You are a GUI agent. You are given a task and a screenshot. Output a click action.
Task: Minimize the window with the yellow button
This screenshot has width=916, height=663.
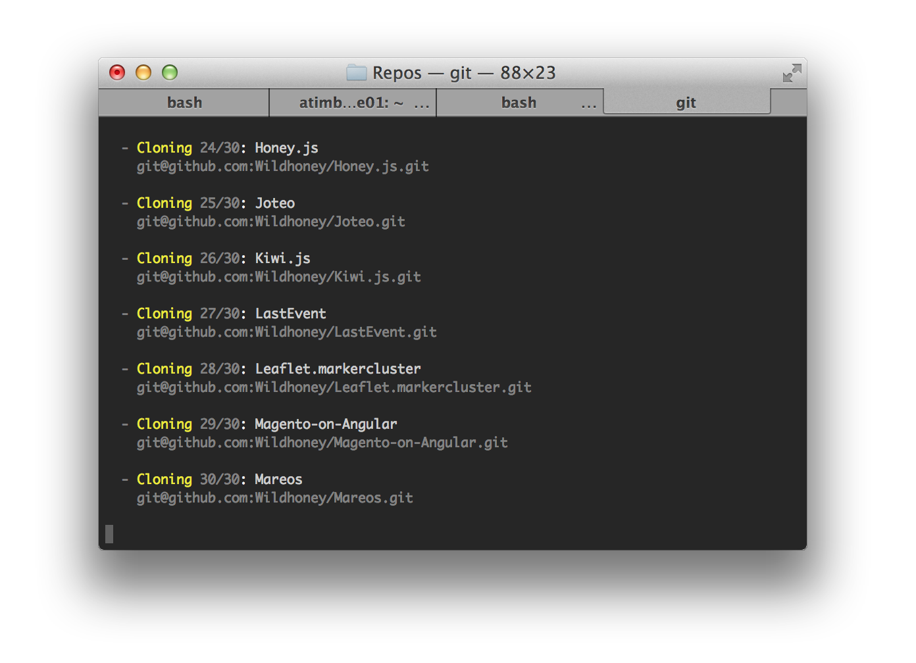pos(143,72)
